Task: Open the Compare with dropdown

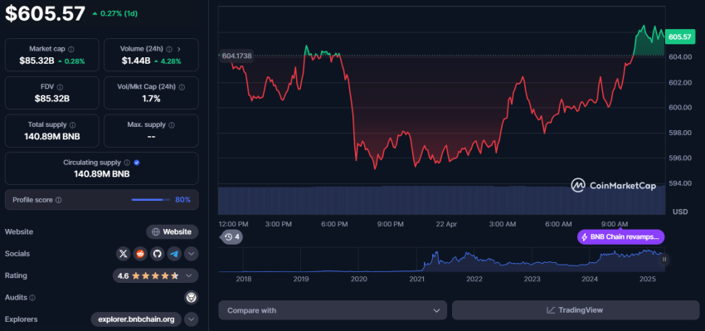Action: coord(333,310)
